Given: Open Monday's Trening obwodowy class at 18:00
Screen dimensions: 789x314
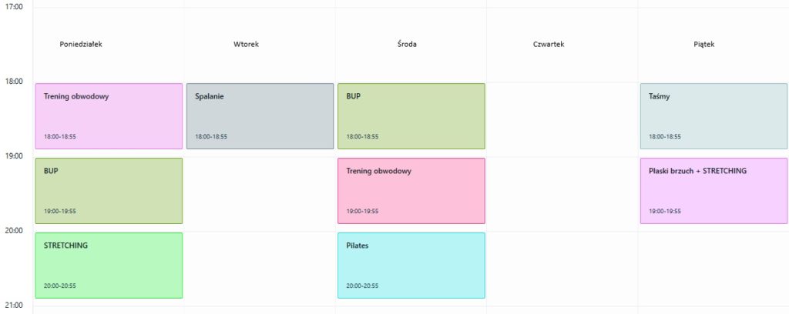Looking at the screenshot, I should tap(109, 116).
